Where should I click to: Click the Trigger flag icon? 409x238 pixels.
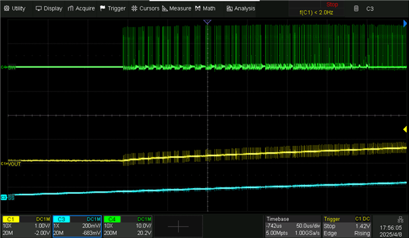coord(103,8)
